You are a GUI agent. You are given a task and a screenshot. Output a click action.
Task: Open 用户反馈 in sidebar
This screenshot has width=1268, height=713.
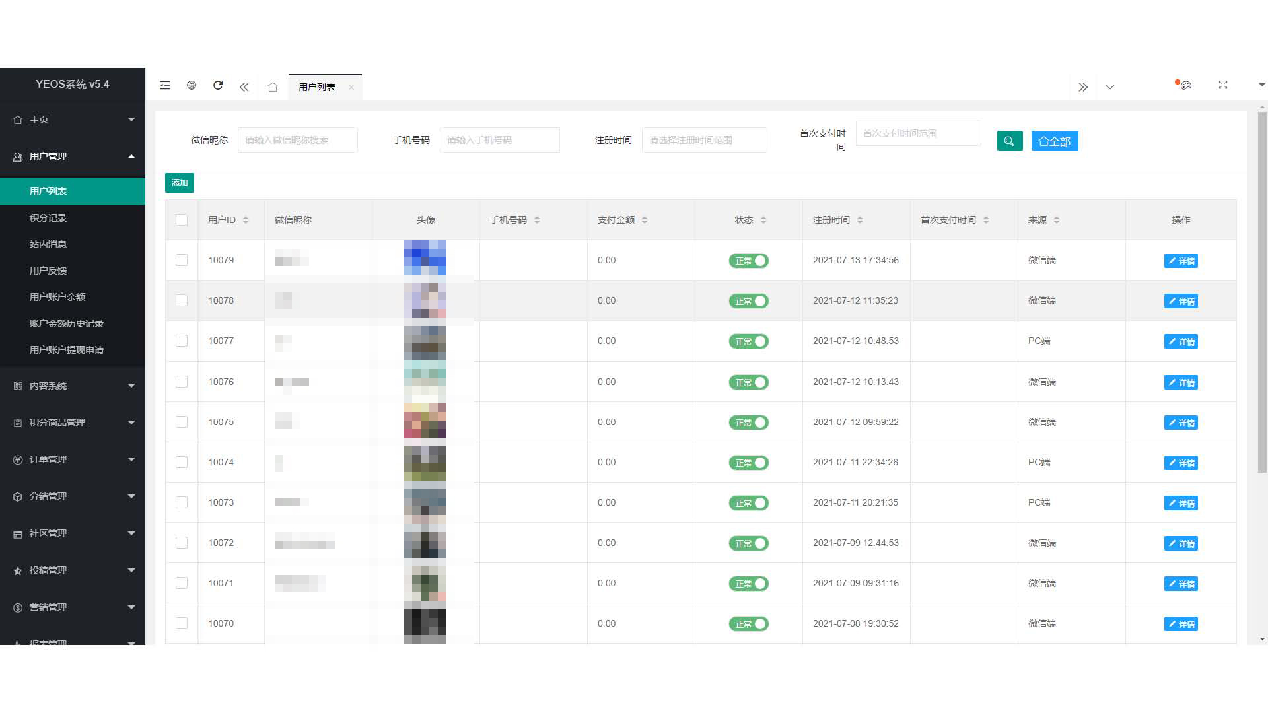click(73, 271)
